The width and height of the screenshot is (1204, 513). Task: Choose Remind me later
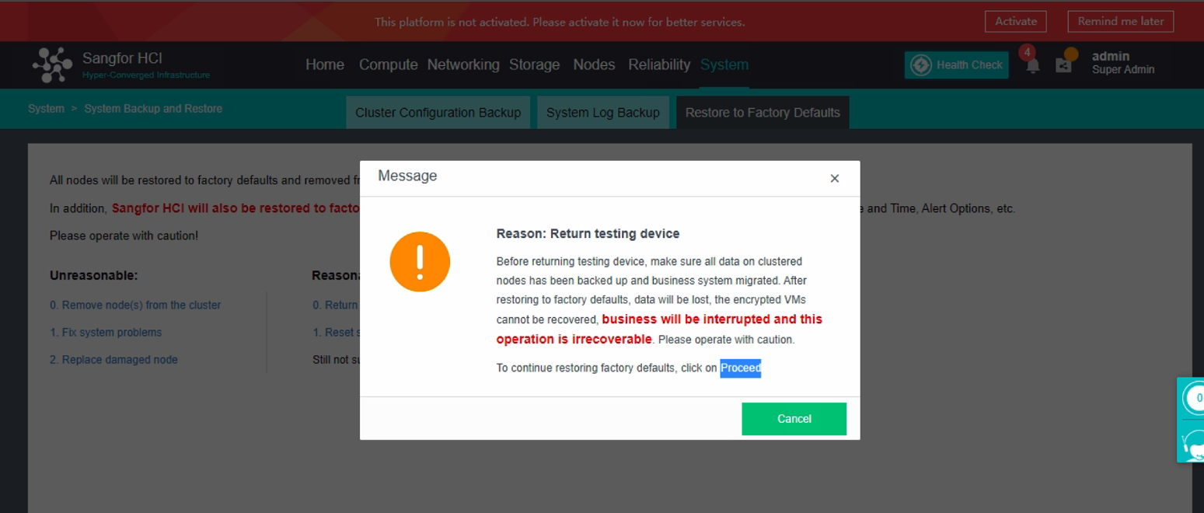[x=1120, y=21]
